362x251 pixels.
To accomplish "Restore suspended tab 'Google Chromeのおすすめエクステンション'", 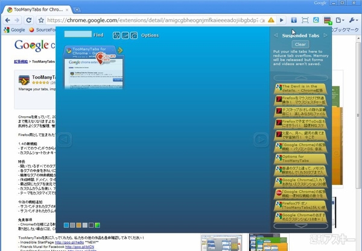I will (x=301, y=217).
